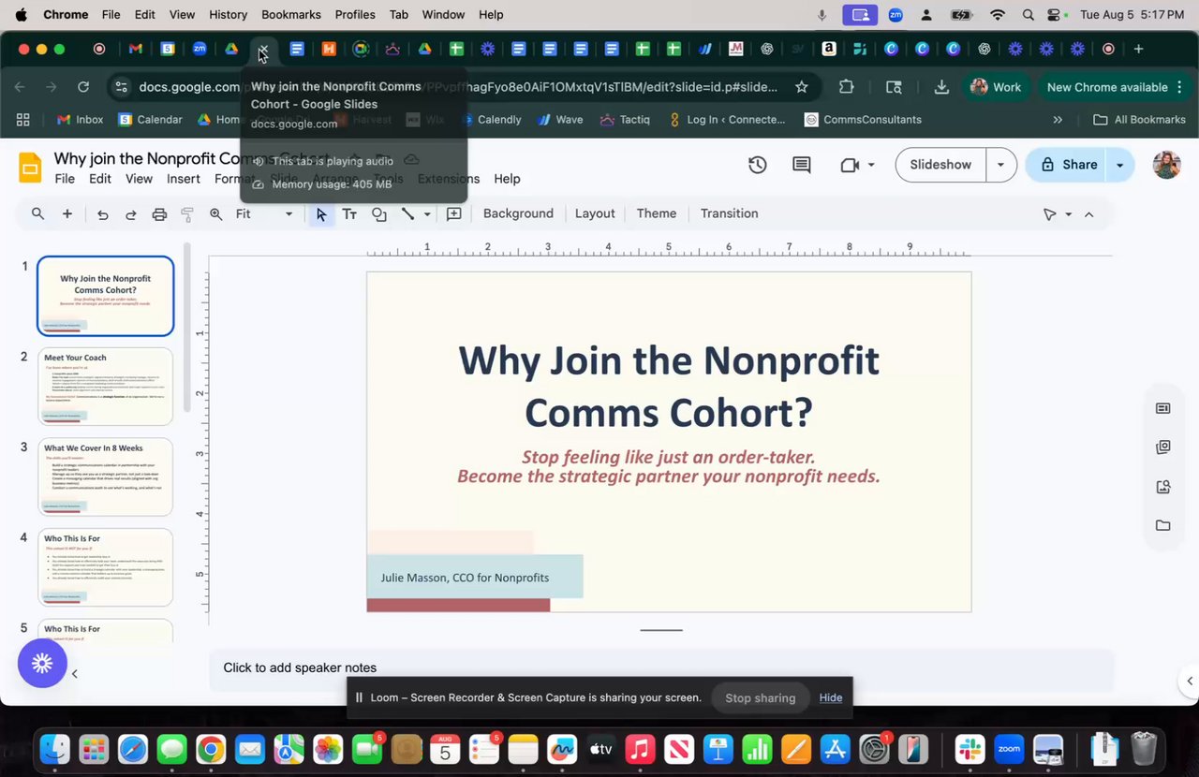This screenshot has width=1199, height=777.
Task: Open the File menu in Slides
Action: [65, 179]
